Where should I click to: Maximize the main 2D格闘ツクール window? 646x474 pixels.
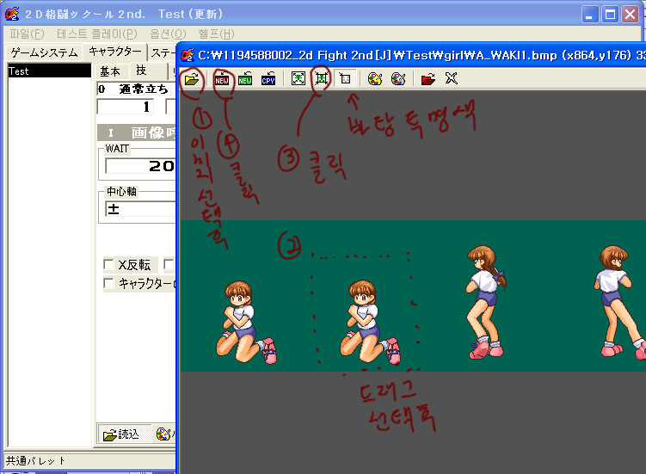pyautogui.click(x=610, y=15)
